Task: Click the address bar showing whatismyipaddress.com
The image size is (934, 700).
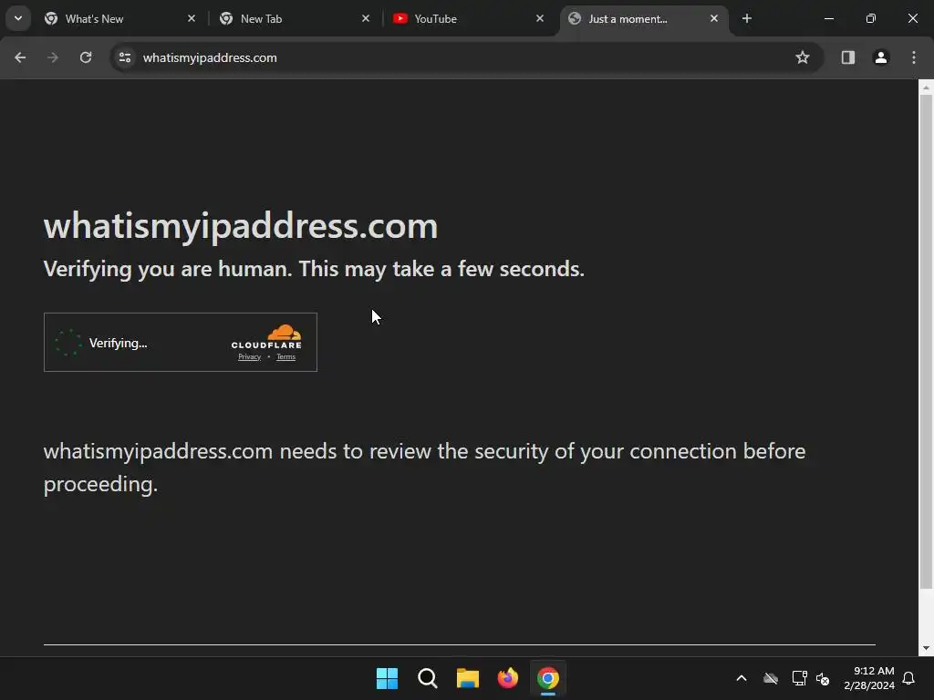Action: pos(464,57)
